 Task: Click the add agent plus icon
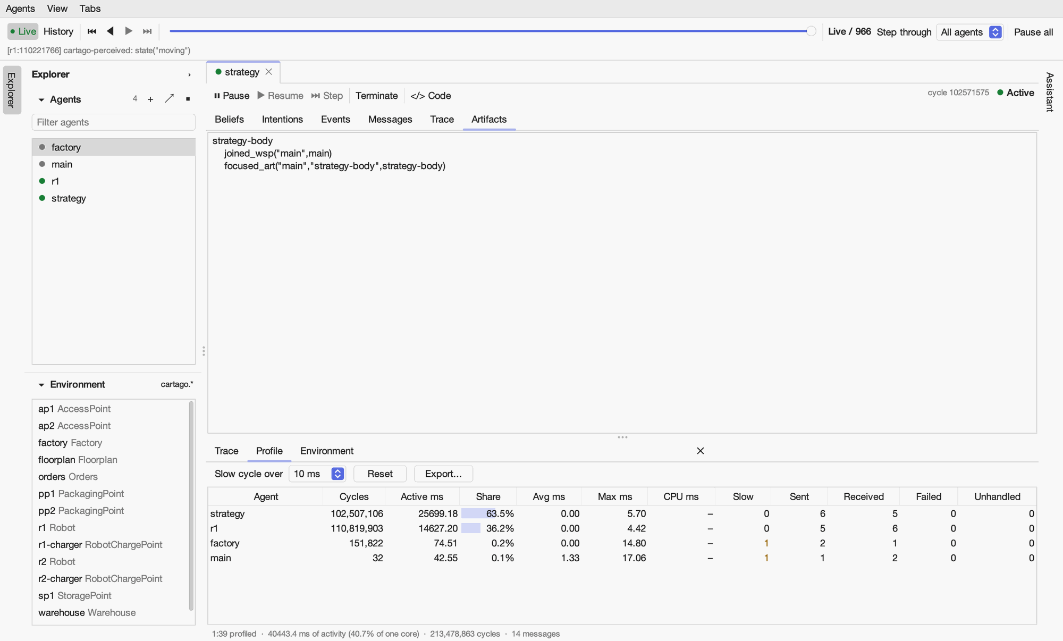(x=150, y=99)
